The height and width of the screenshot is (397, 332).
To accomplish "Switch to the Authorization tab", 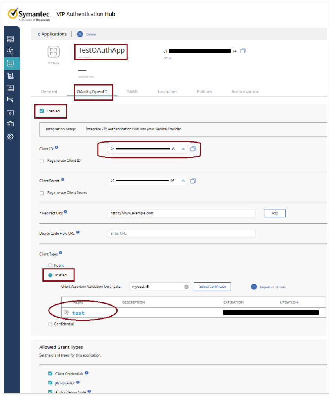I will click(245, 91).
